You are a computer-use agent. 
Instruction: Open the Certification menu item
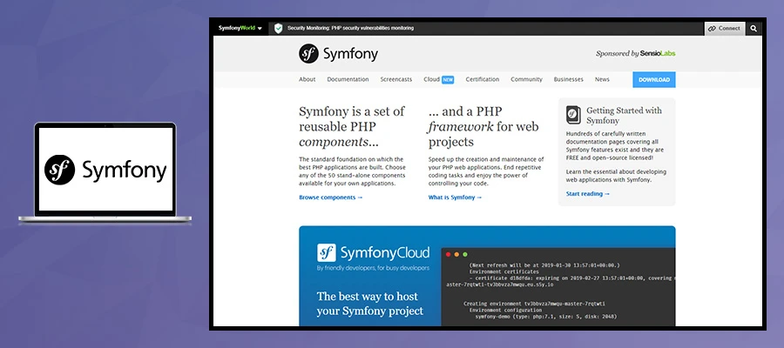tap(483, 79)
